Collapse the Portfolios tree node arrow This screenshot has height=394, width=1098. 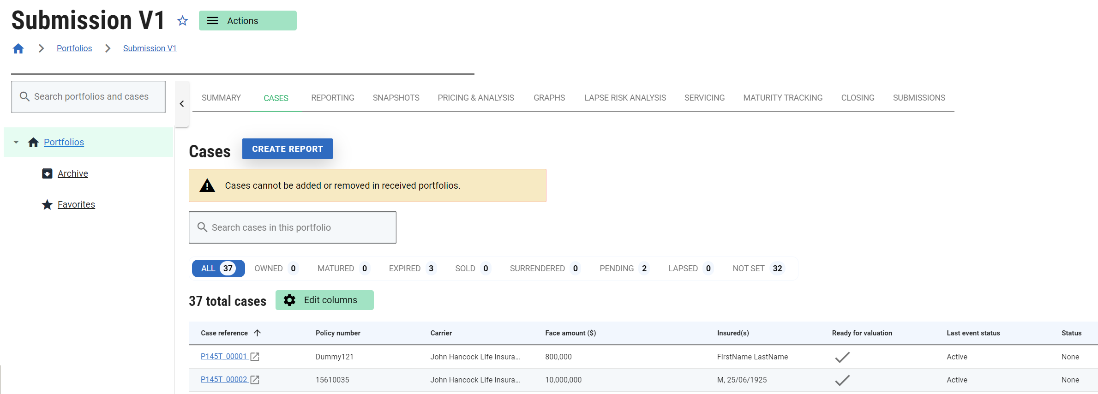coord(16,142)
